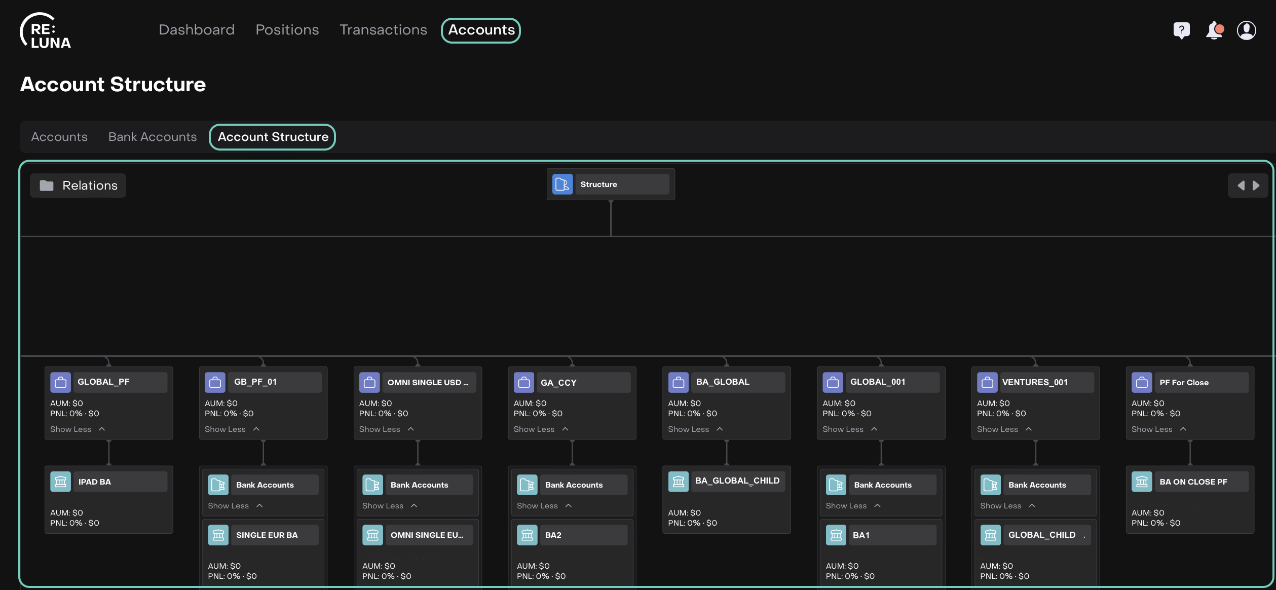Click the GLOBAL_PF portfolio briefcase icon

coord(60,382)
